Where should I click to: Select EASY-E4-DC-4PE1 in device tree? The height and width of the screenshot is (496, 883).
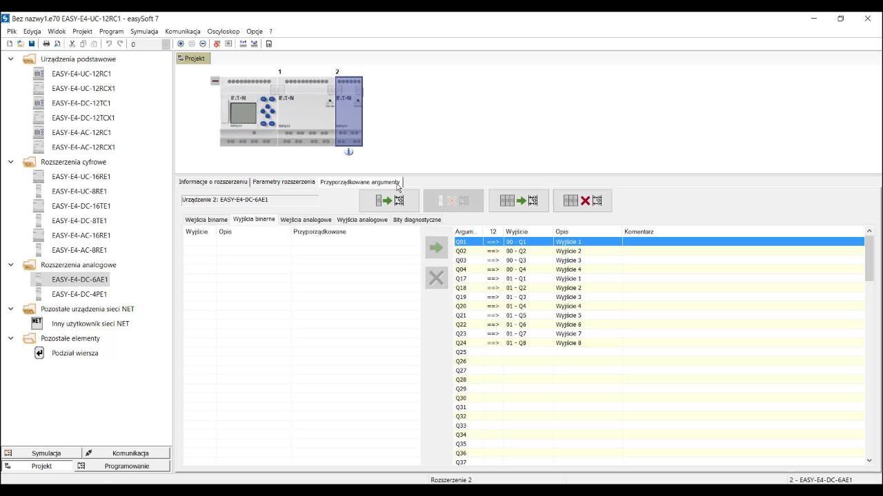coord(79,294)
